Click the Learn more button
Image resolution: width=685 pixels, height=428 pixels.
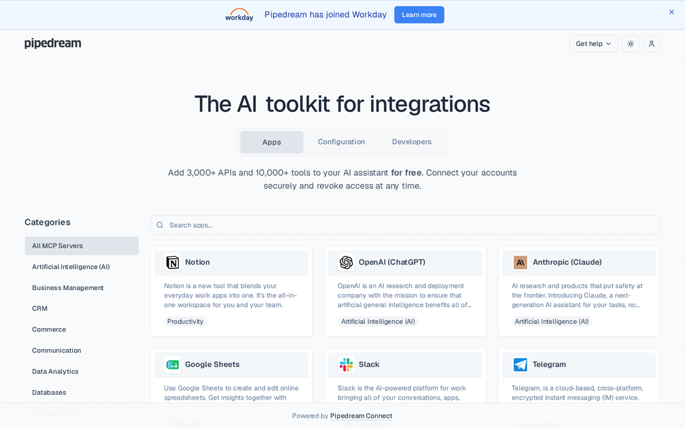point(419,14)
